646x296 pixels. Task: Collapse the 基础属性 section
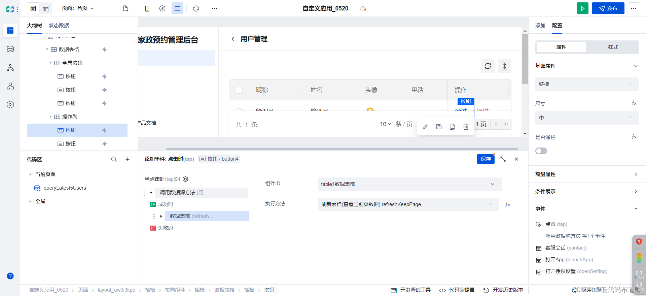(636, 66)
